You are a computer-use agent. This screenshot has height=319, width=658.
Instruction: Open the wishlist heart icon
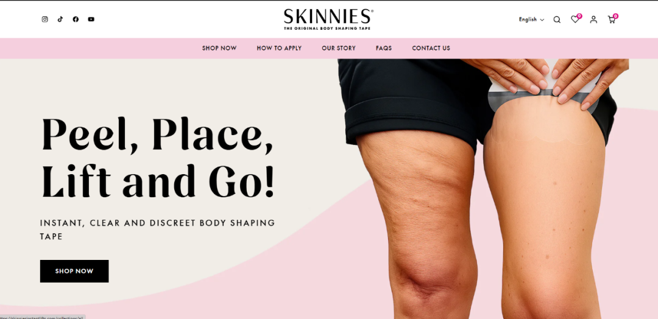(x=575, y=19)
